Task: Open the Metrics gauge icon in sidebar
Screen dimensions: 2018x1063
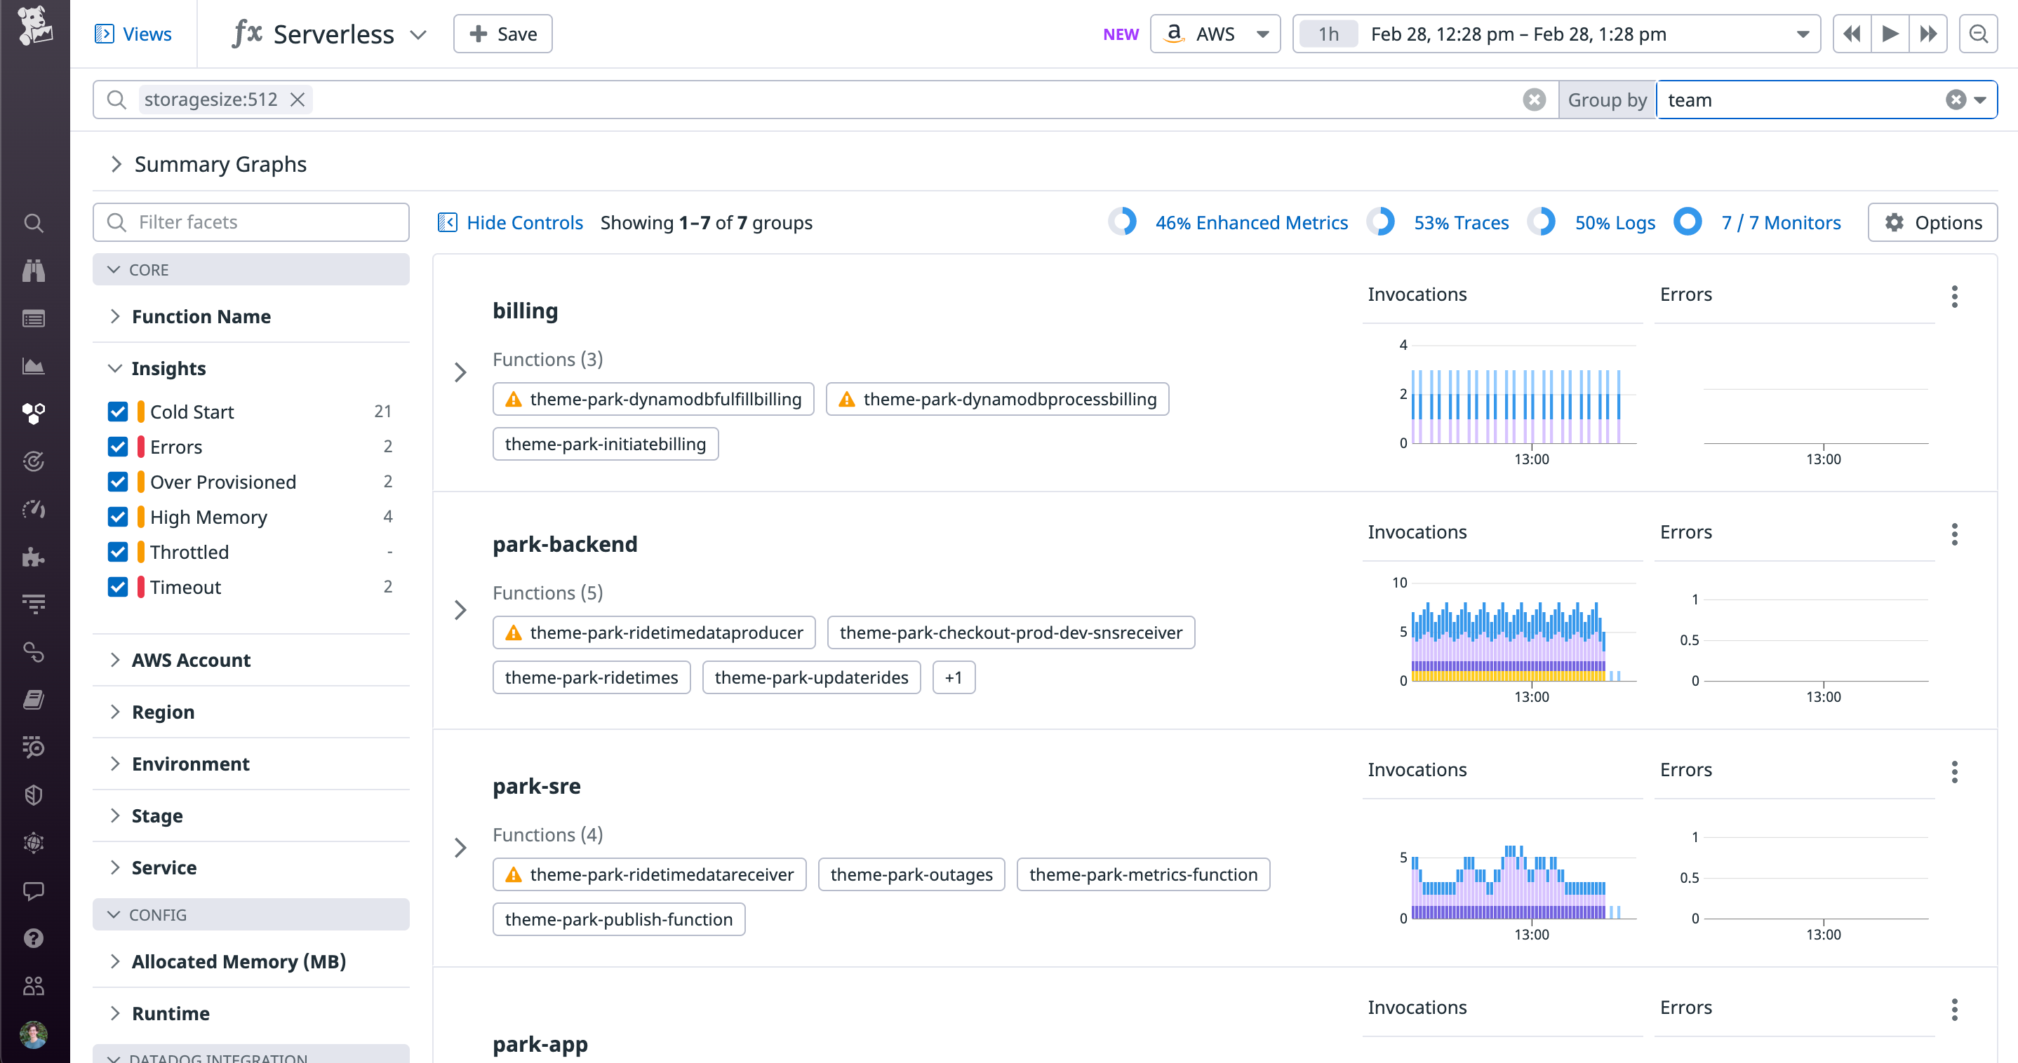Action: (34, 509)
